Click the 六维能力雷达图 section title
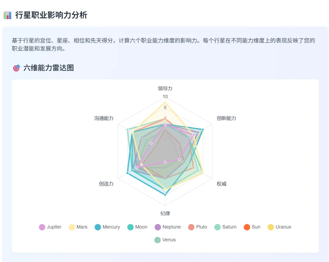Screen dimensions: 329x262 tap(48, 68)
